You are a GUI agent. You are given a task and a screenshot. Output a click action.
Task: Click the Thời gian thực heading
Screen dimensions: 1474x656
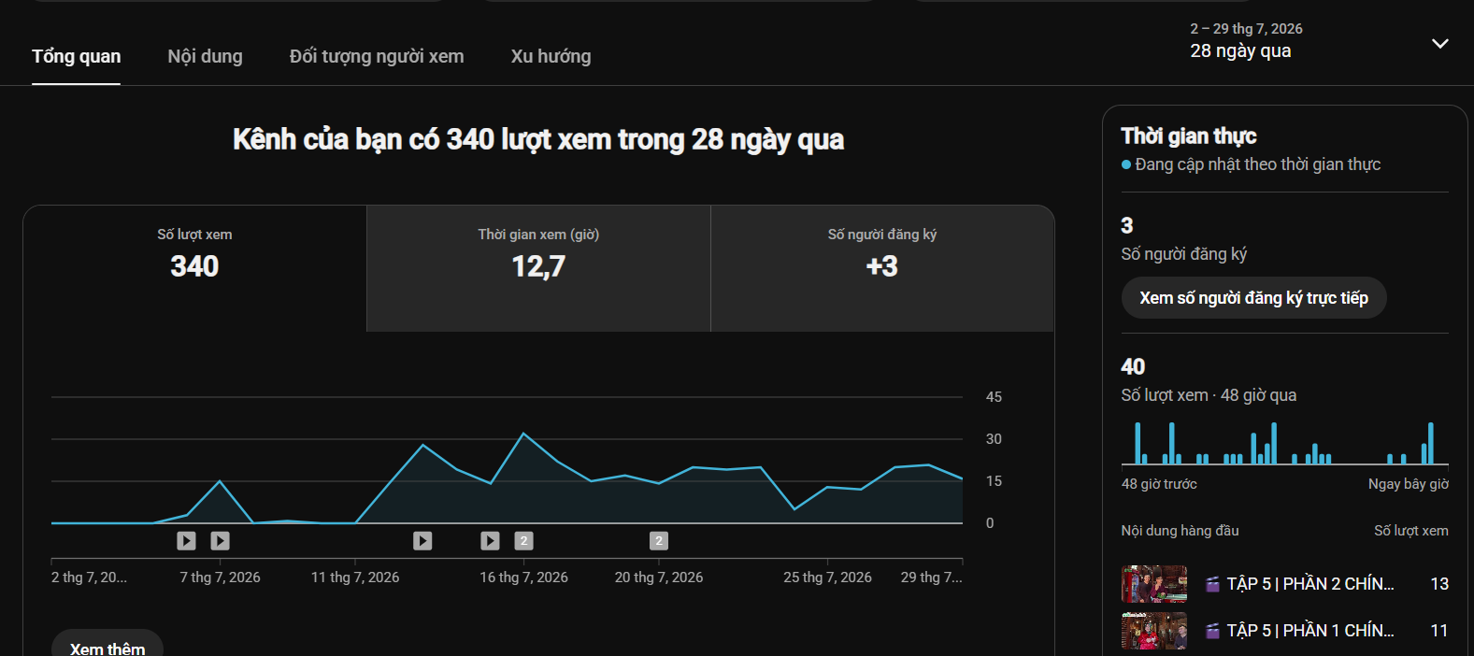coord(1188,136)
